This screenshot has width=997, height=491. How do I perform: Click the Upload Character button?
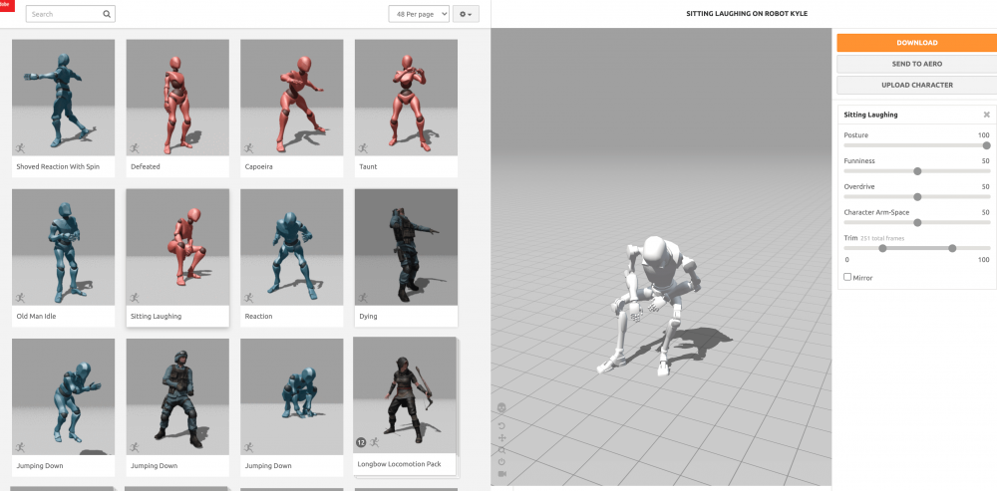pyautogui.click(x=917, y=85)
